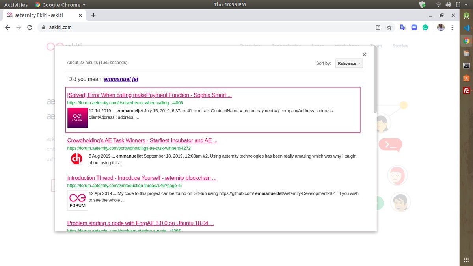Image resolution: width=473 pixels, height=266 pixels.
Task: Click URL crowdholdings-ae-task-winners/4272
Action: click(x=129, y=148)
